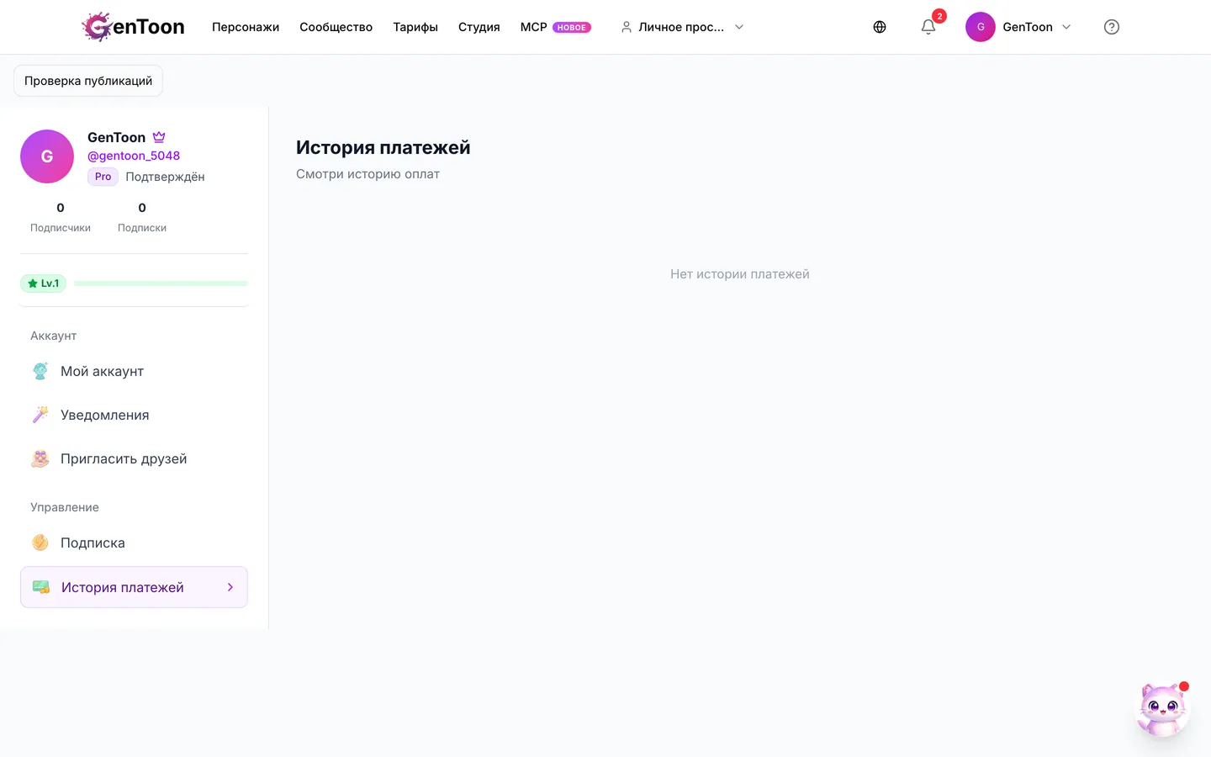Open the Тарифы pricing page
Image resolution: width=1211 pixels, height=757 pixels.
pos(415,27)
